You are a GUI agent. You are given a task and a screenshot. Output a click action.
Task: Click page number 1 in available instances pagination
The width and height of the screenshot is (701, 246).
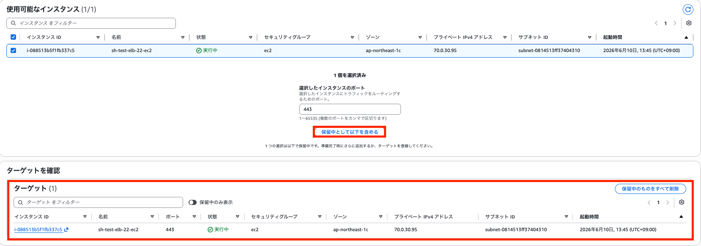[x=665, y=23]
